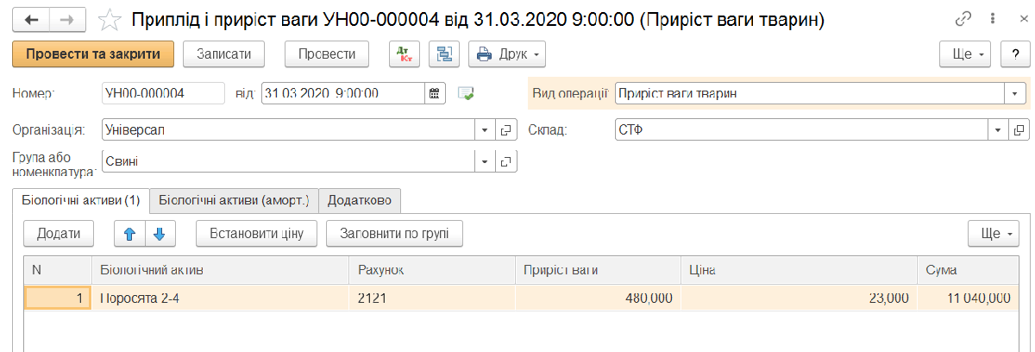
Task: Select account cell 2121
Action: point(431,298)
